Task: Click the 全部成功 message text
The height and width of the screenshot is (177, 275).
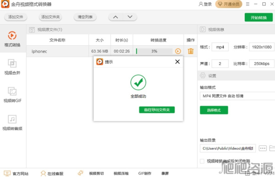Action: coord(138,96)
